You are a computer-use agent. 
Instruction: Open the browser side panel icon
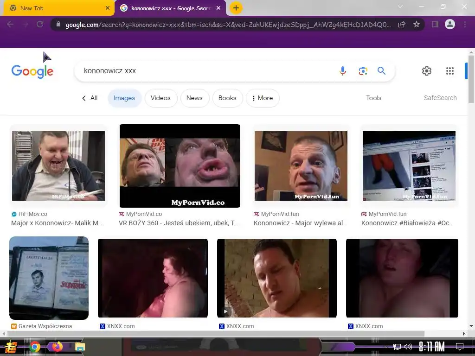point(435,24)
